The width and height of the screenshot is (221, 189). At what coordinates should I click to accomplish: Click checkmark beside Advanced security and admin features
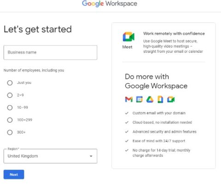click(x=127, y=132)
